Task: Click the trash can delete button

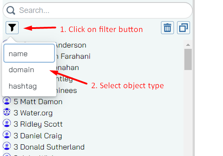Action: click(167, 28)
